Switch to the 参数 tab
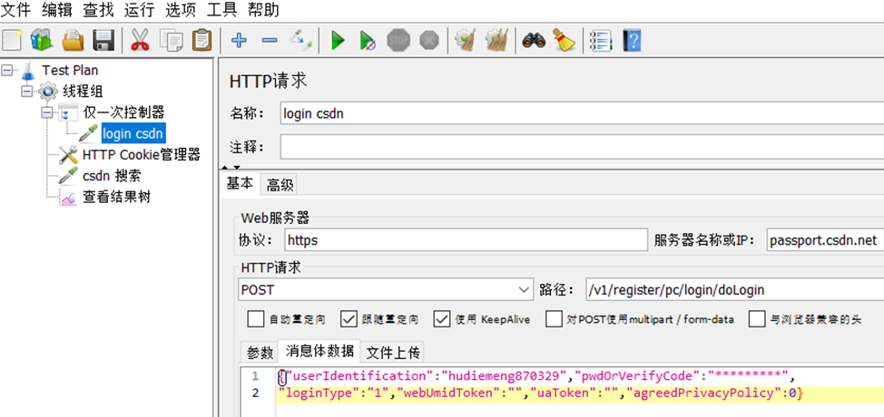This screenshot has height=417, width=884. [260, 353]
